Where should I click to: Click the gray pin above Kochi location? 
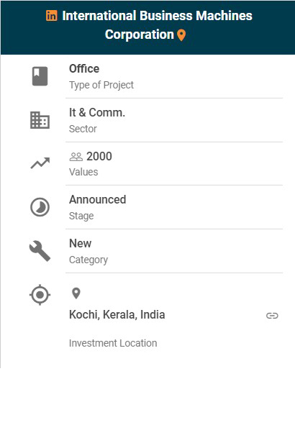click(x=76, y=293)
